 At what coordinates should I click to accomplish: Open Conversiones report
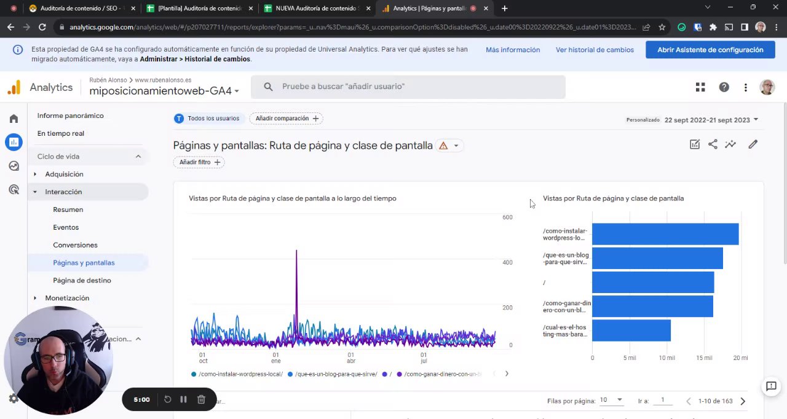[75, 245]
